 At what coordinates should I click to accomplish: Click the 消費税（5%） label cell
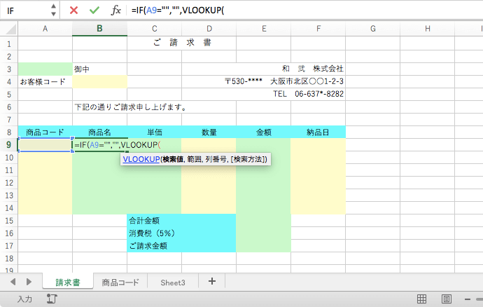pos(154,233)
